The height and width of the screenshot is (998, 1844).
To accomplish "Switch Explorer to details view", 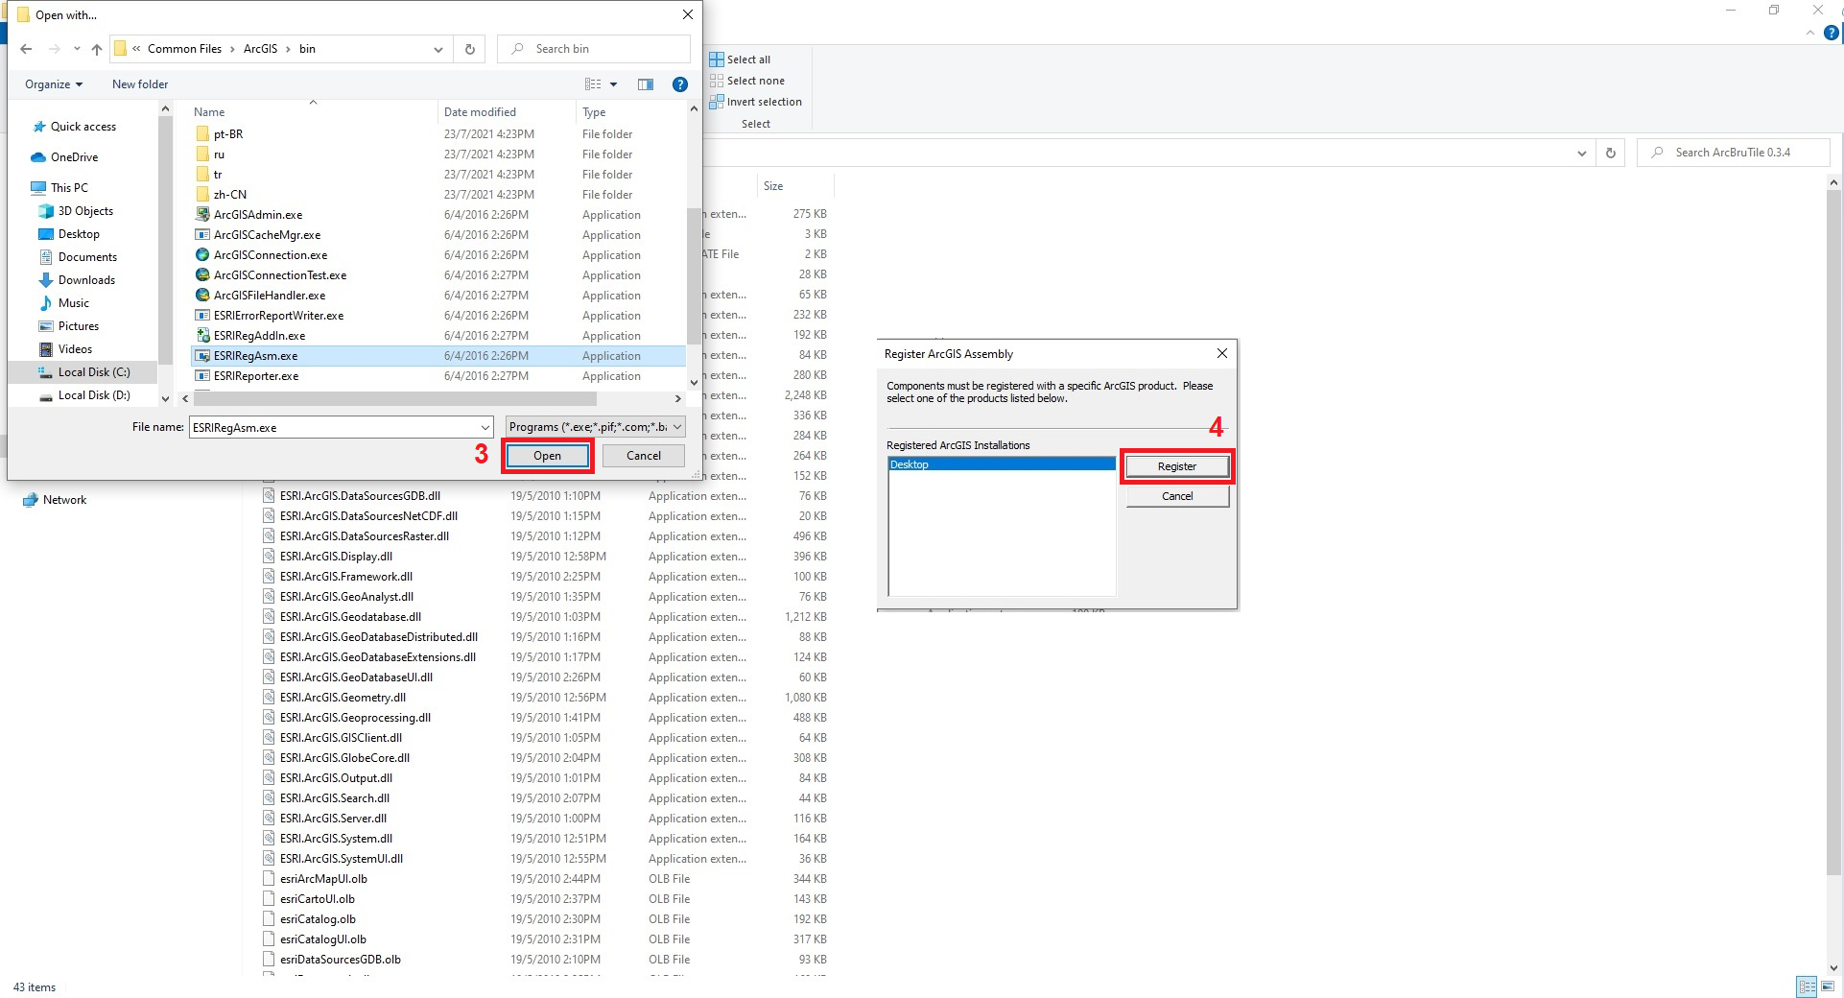I will coord(1808,986).
